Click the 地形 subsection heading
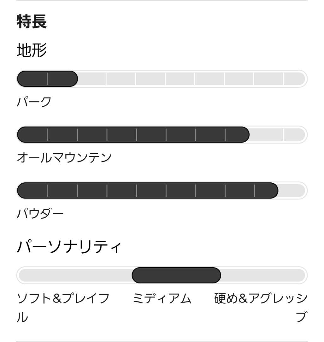Viewport: 324px width, 342px height. coord(32,51)
